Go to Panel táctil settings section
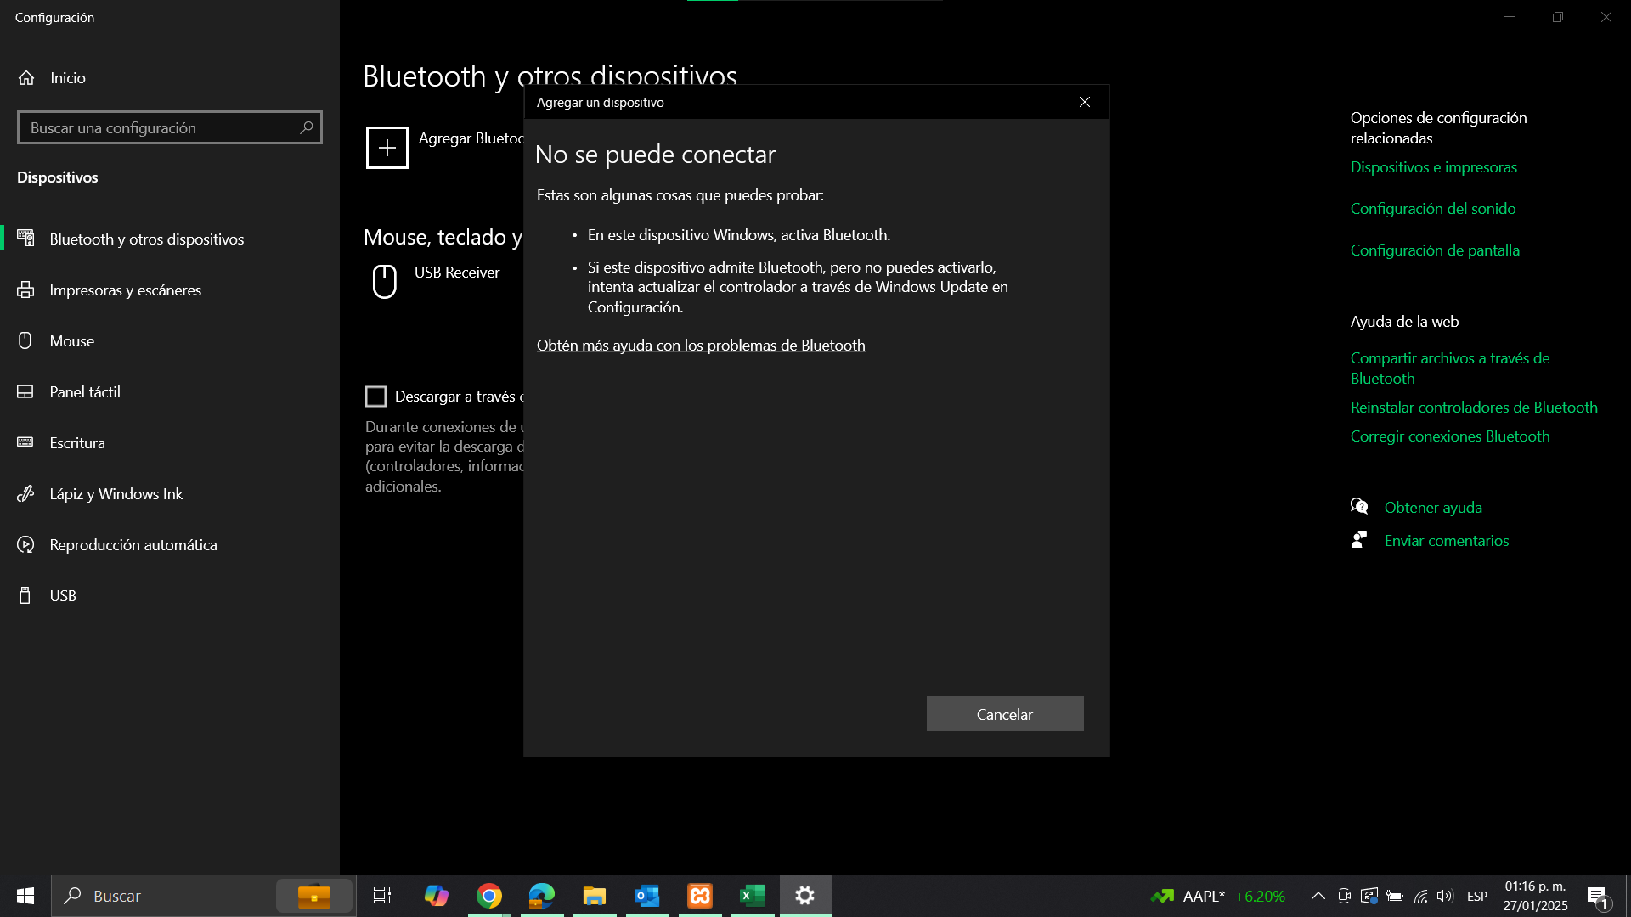Viewport: 1631px width, 917px height. 85,392
